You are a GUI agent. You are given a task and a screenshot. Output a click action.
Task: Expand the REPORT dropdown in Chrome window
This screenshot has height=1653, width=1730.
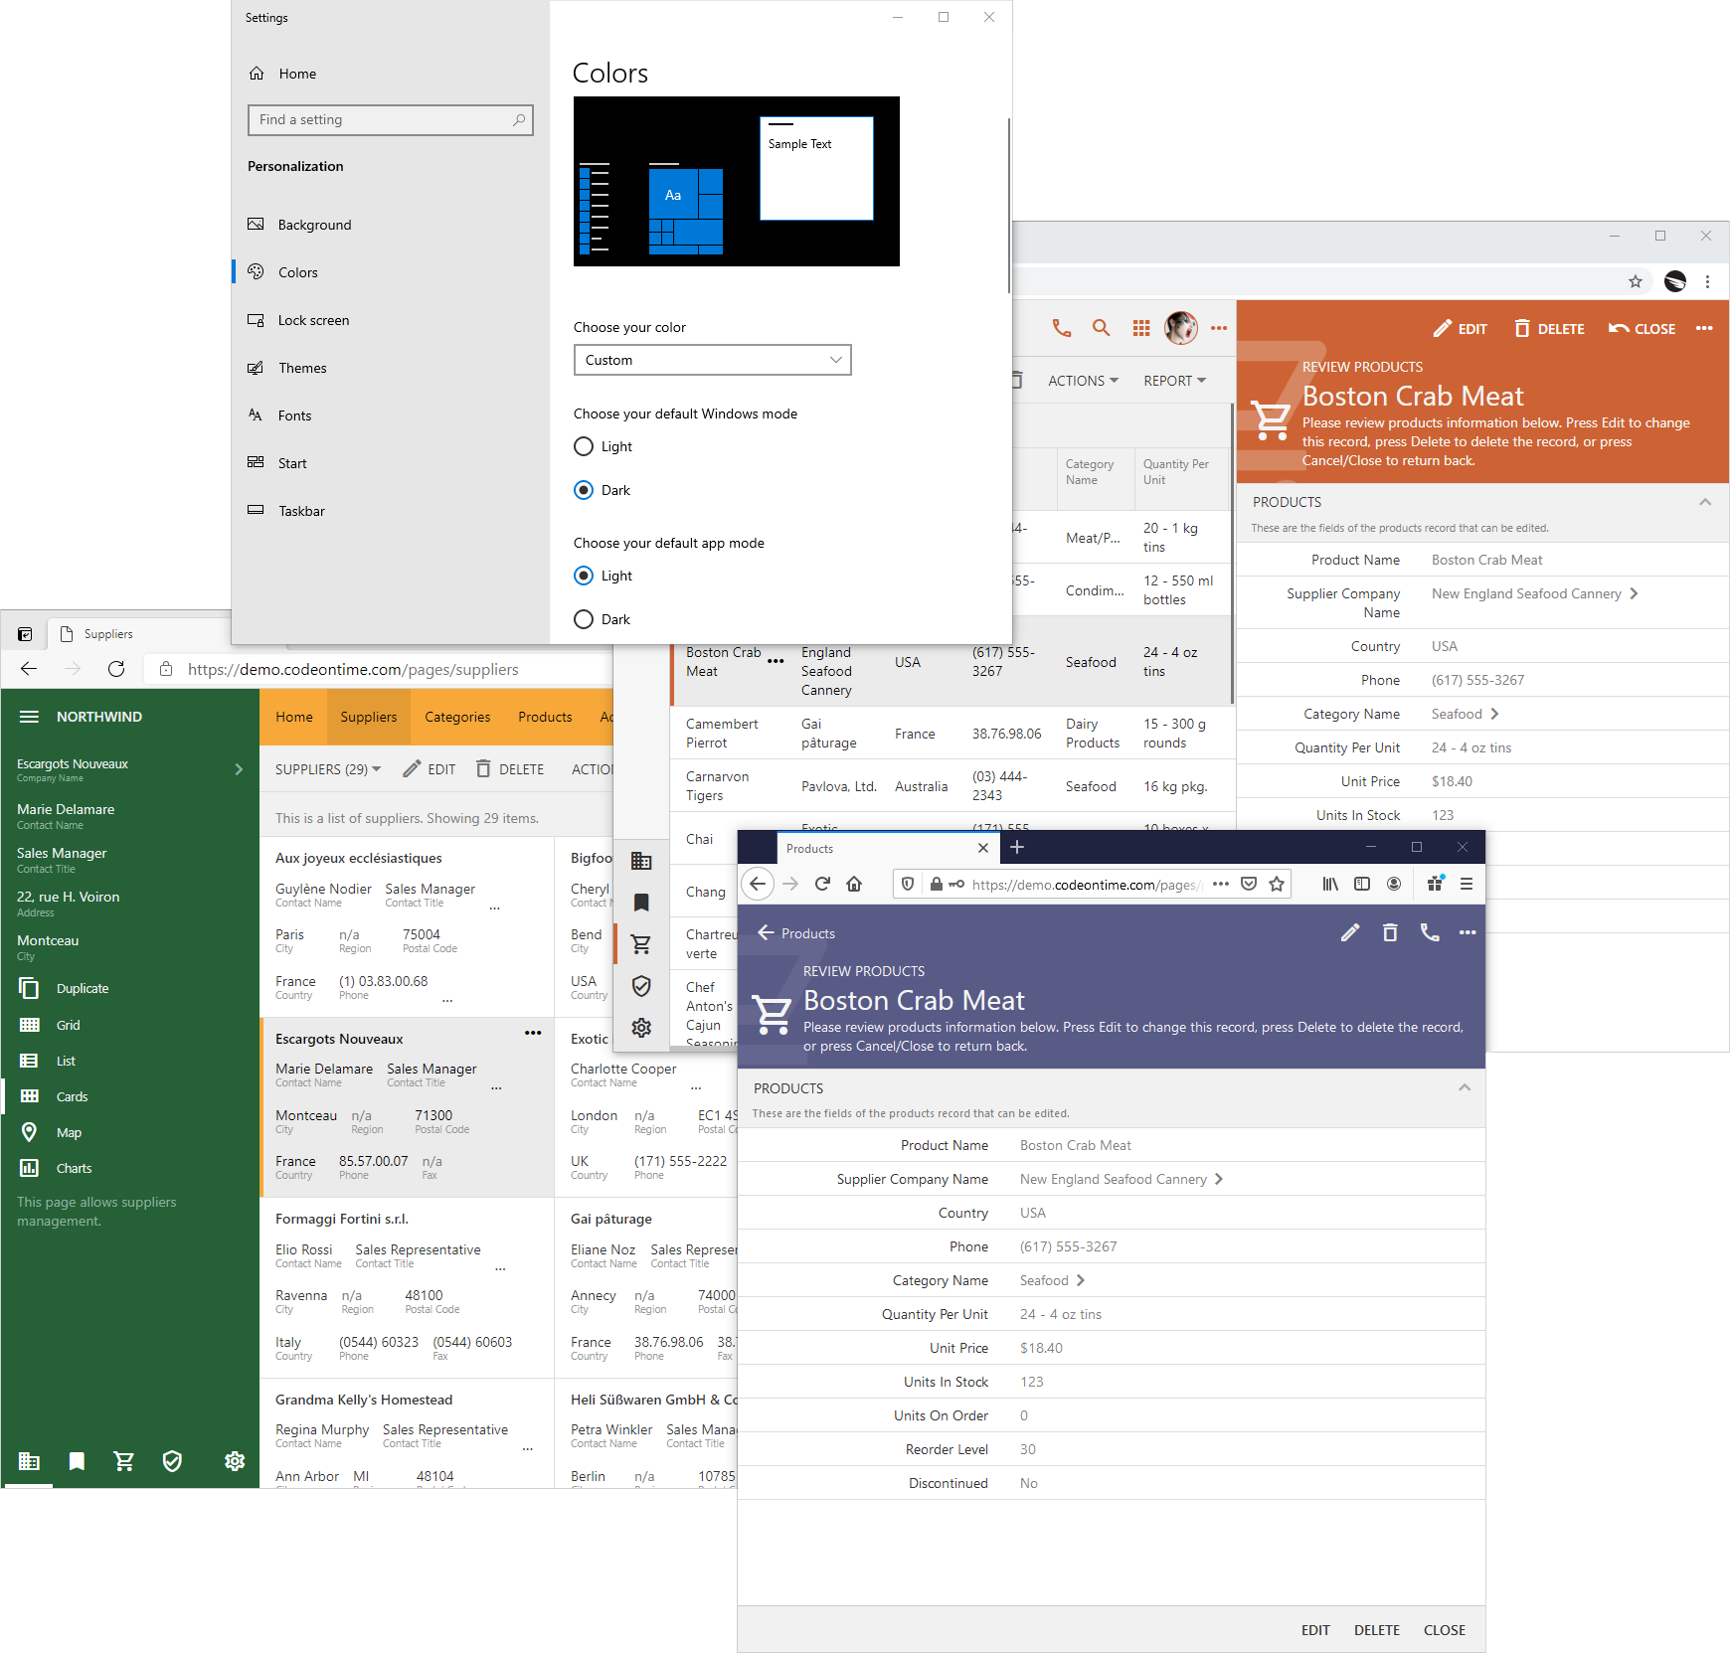[x=1174, y=381]
